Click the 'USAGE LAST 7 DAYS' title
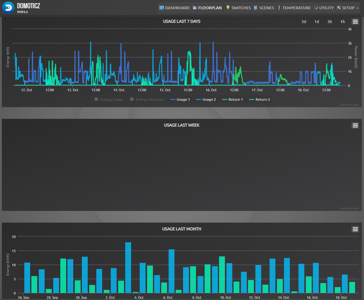 point(182,21)
